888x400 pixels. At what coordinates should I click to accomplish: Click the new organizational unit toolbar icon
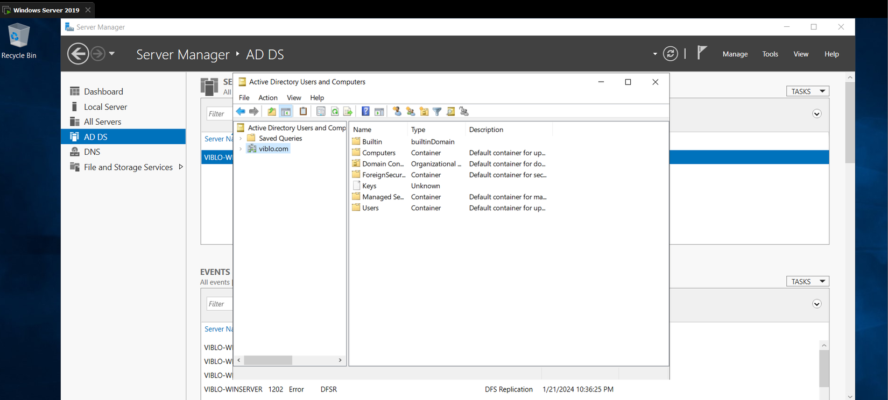[x=424, y=111]
